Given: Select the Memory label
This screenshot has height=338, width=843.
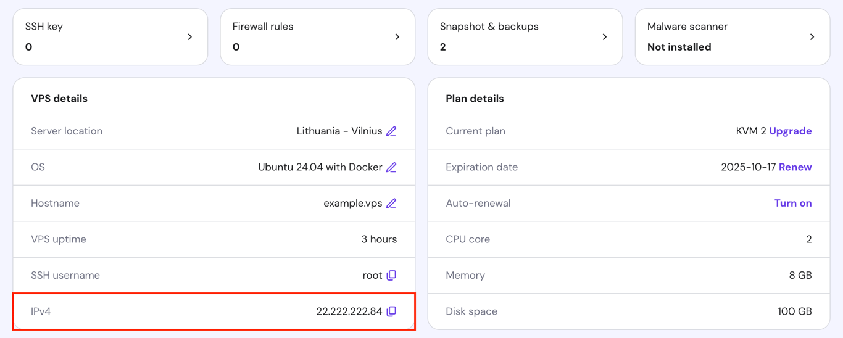Looking at the screenshot, I should 465,275.
